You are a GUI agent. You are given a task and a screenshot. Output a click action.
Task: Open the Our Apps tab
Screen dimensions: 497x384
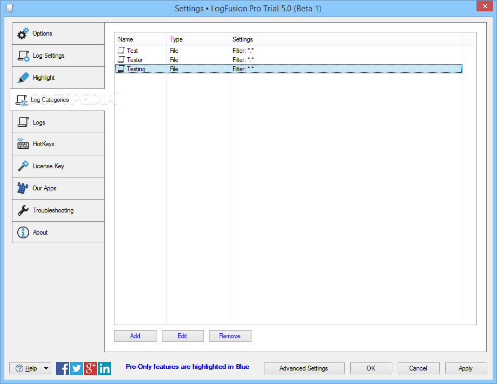[x=58, y=189]
